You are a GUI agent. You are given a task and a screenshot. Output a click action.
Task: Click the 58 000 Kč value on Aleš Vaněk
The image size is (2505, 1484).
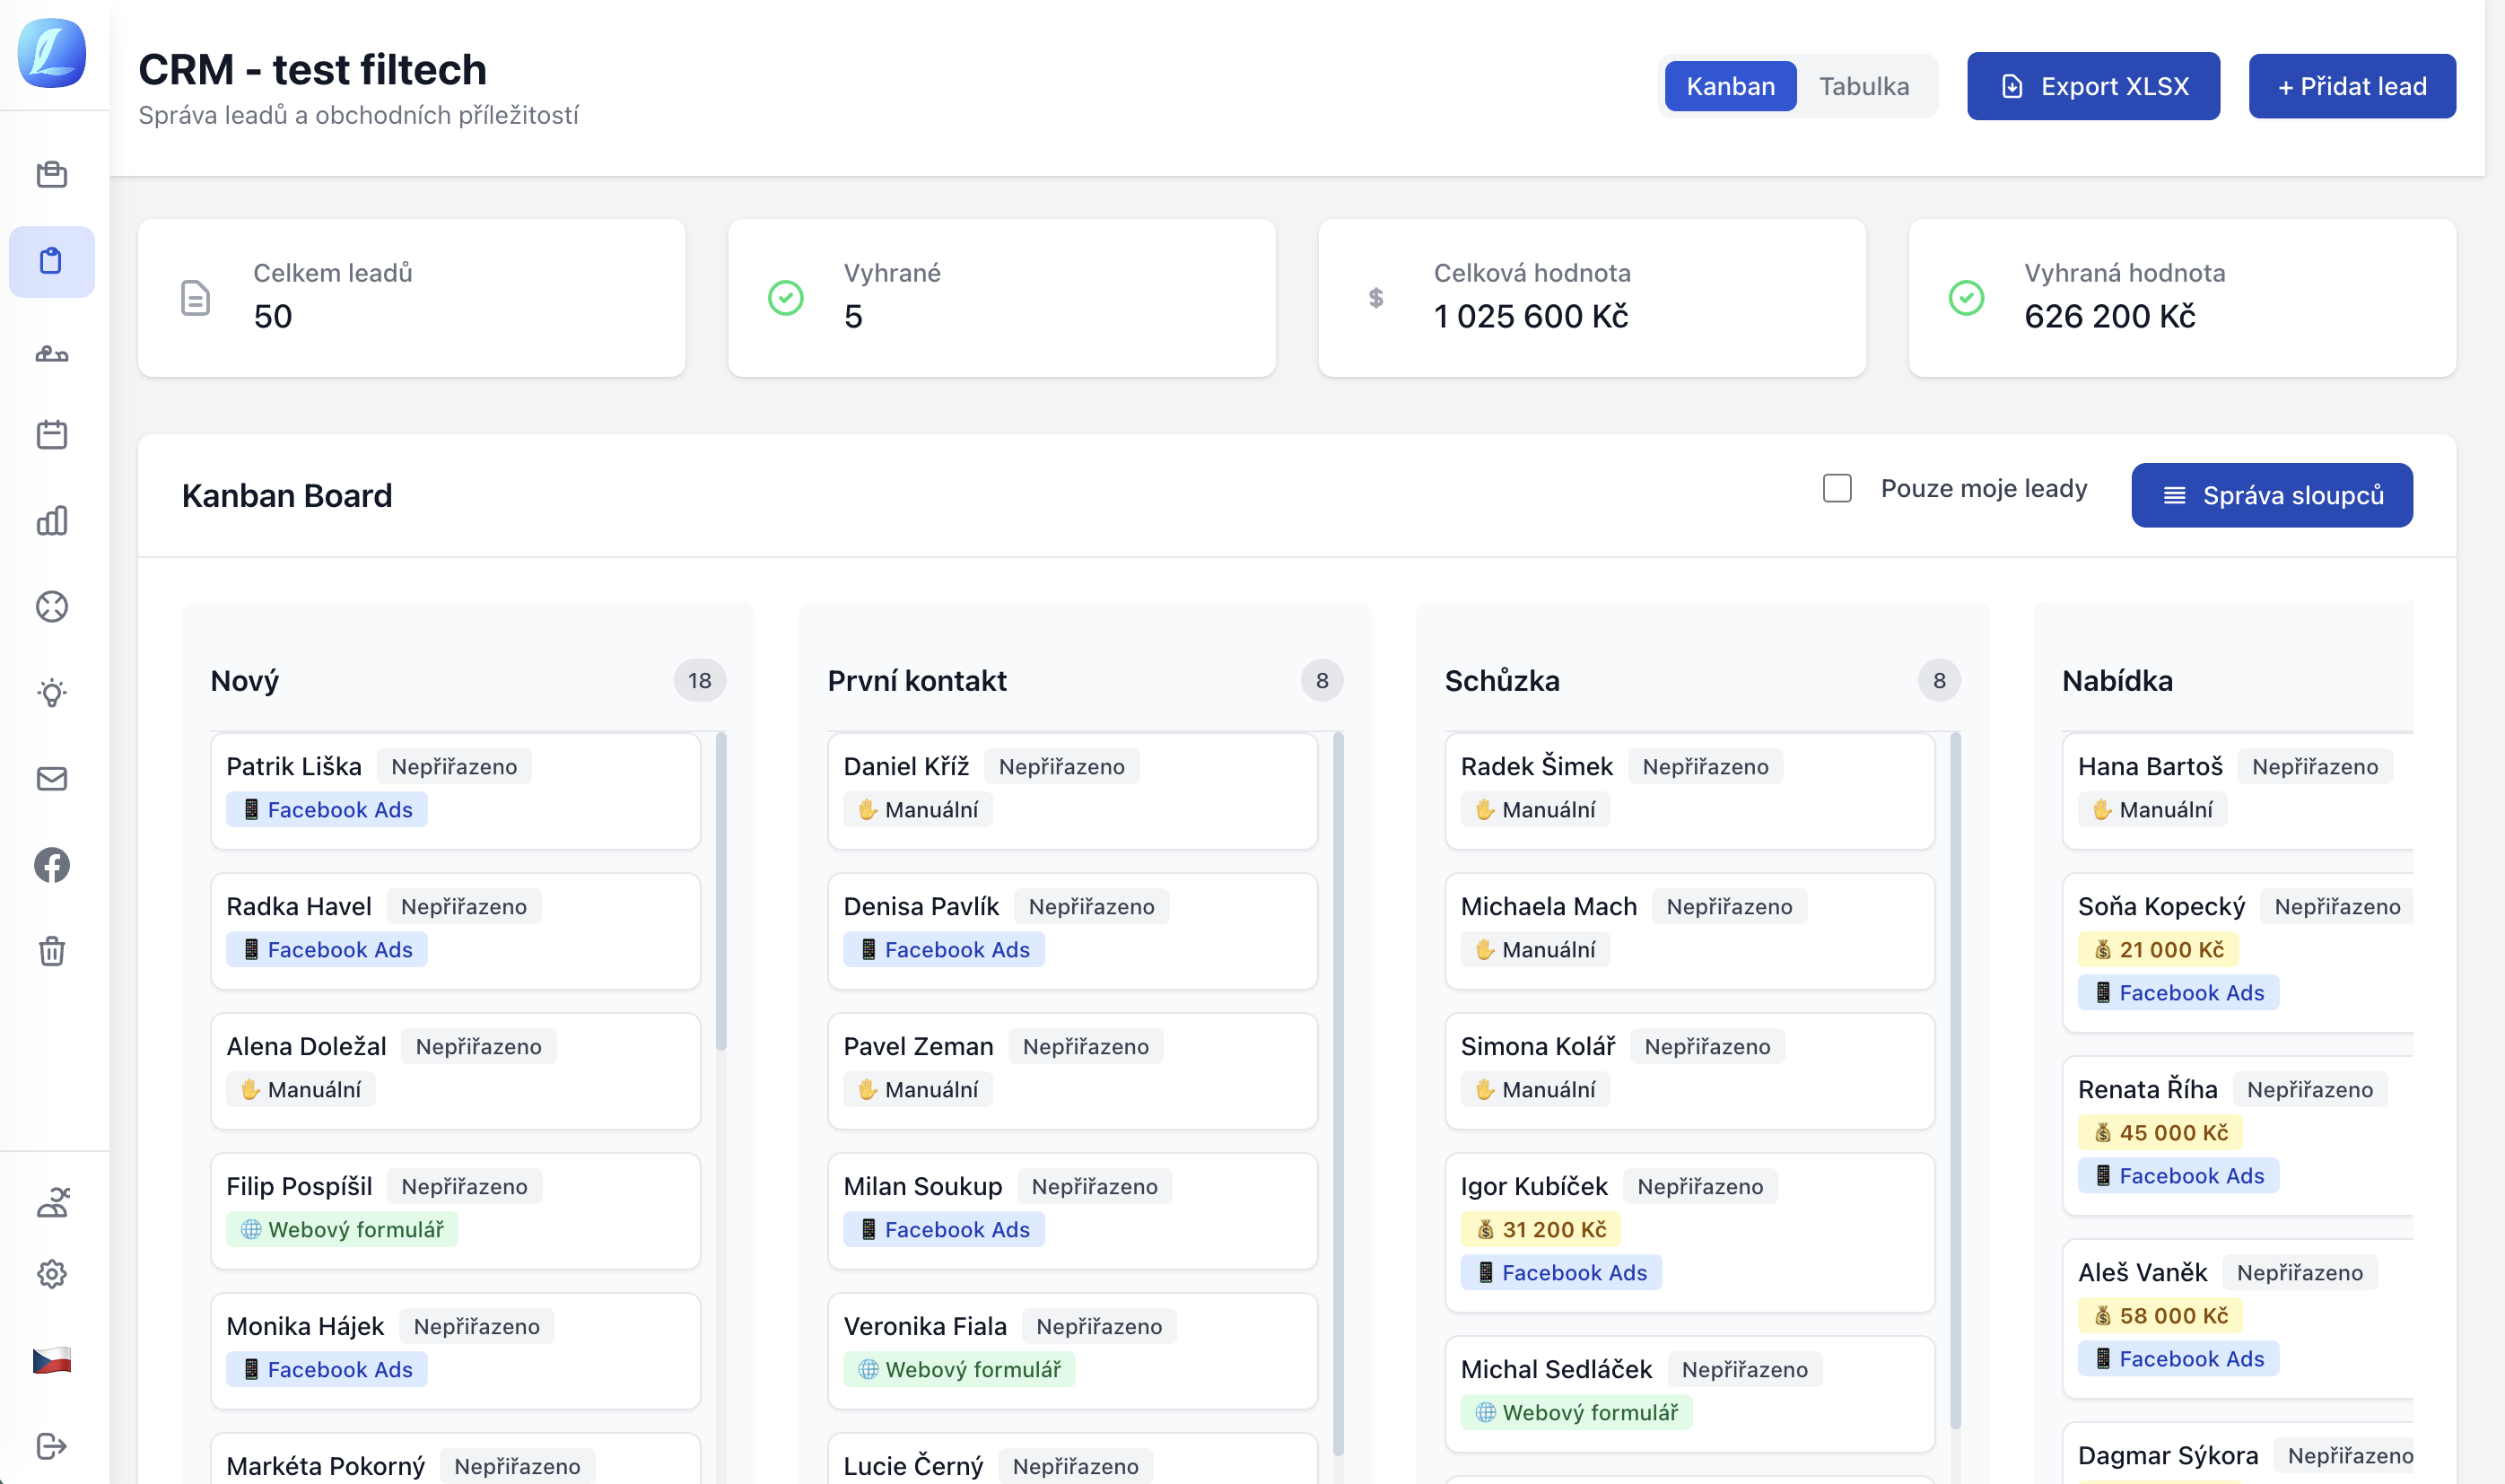pos(2160,1316)
